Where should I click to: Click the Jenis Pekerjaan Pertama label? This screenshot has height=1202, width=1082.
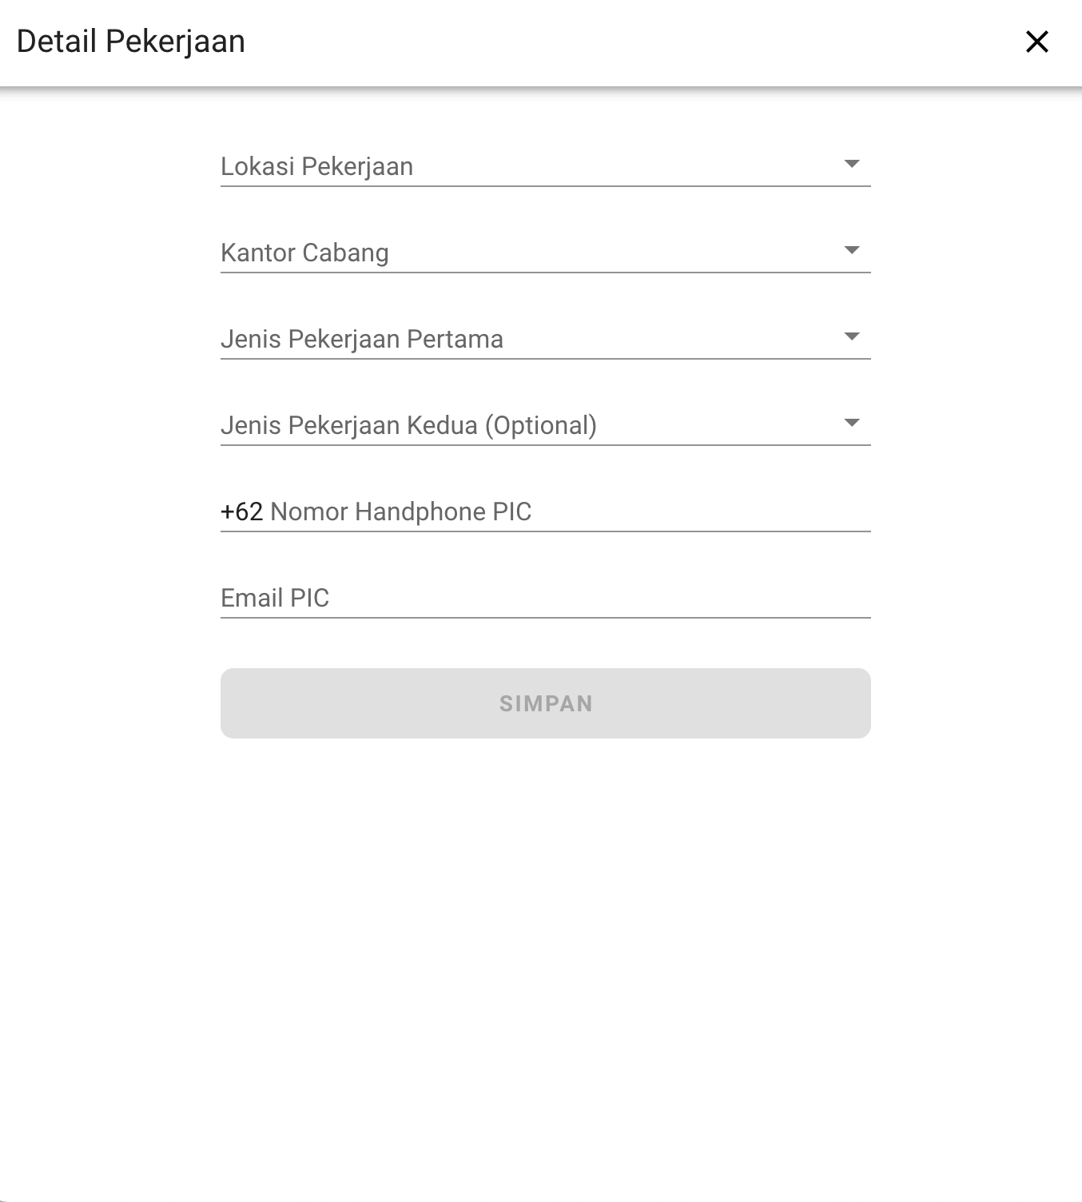tap(361, 339)
